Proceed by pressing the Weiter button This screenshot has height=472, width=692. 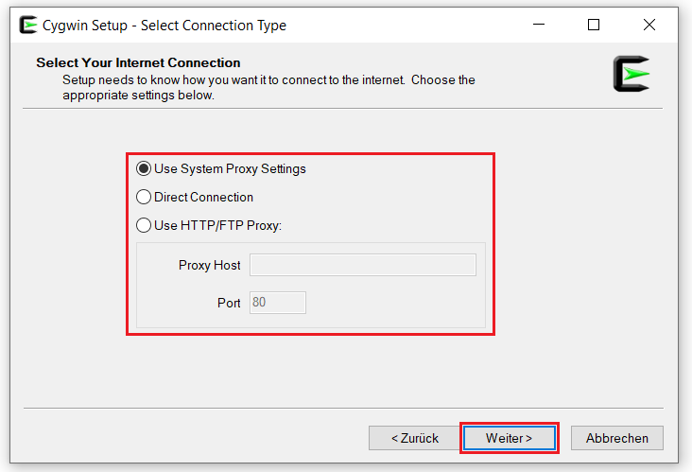tap(509, 438)
